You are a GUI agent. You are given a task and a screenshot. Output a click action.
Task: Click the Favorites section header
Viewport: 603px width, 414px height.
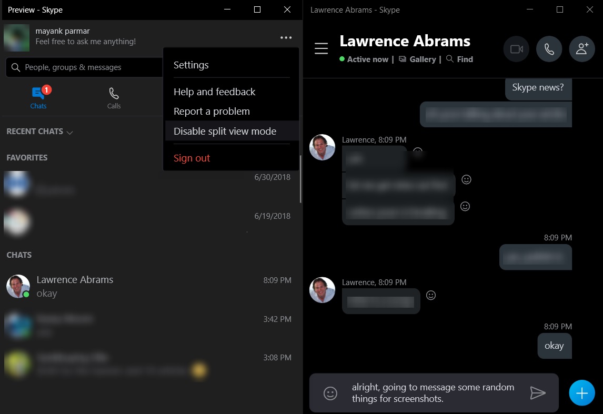[27, 158]
